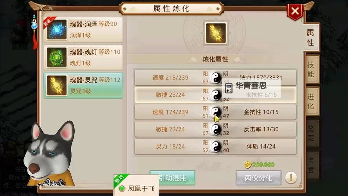Open the 鉴定 side tab
The image size is (348, 196).
click(312, 133)
